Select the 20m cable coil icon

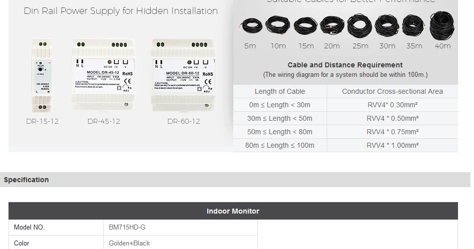point(332,25)
